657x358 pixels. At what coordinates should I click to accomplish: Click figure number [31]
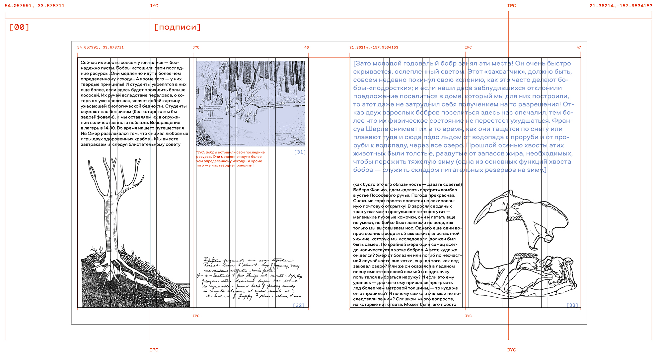click(300, 152)
